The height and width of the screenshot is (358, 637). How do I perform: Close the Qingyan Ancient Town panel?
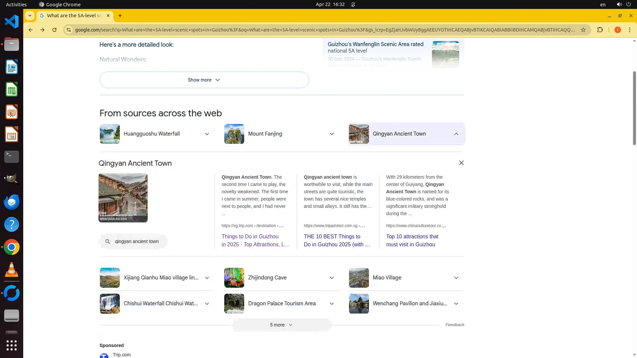tap(461, 163)
